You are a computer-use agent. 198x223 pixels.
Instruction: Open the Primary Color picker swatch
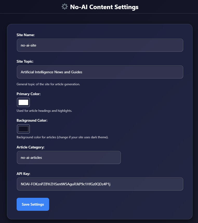tap(23, 102)
